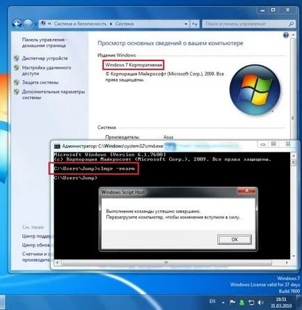Open Action Center flag tray icon
Screen dimensions: 302x310
(x=232, y=302)
